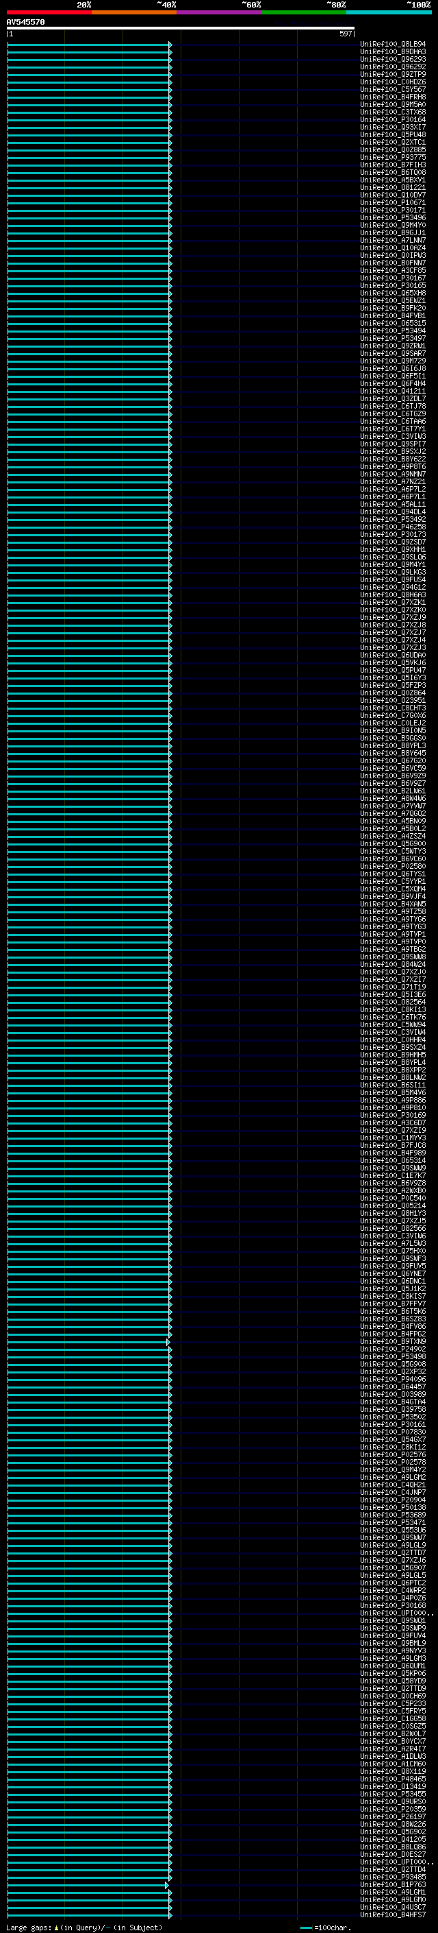Image resolution: width=438 pixels, height=1933 pixels.
Task: Click the alignment bar for UniRef100_Q96292
Action: click(x=89, y=67)
